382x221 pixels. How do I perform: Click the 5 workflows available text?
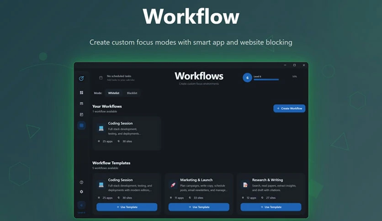pyautogui.click(x=105, y=168)
